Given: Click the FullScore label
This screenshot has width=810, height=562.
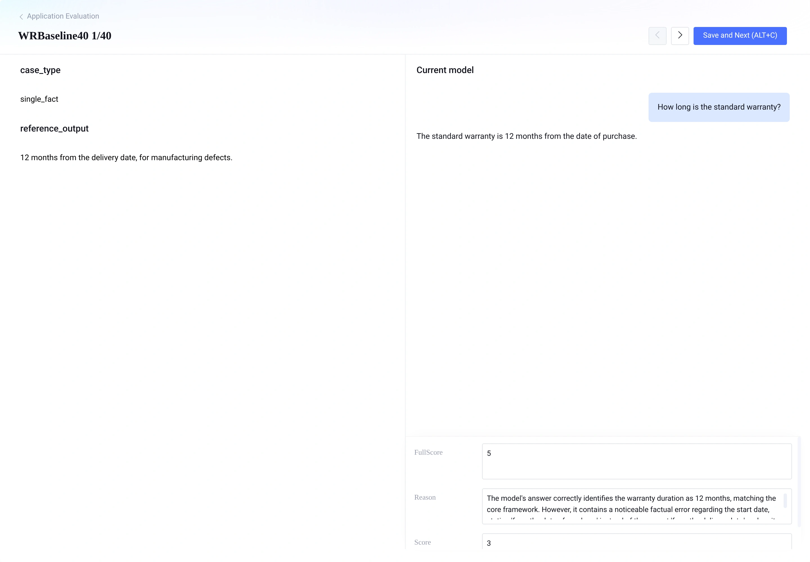Looking at the screenshot, I should click(428, 452).
